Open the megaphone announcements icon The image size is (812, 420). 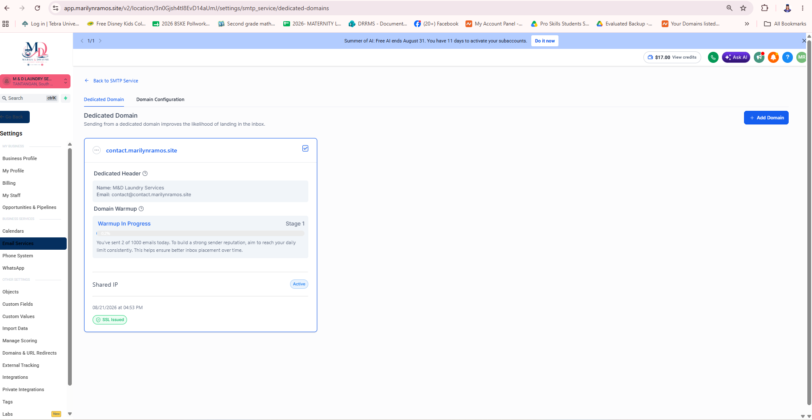pyautogui.click(x=759, y=57)
